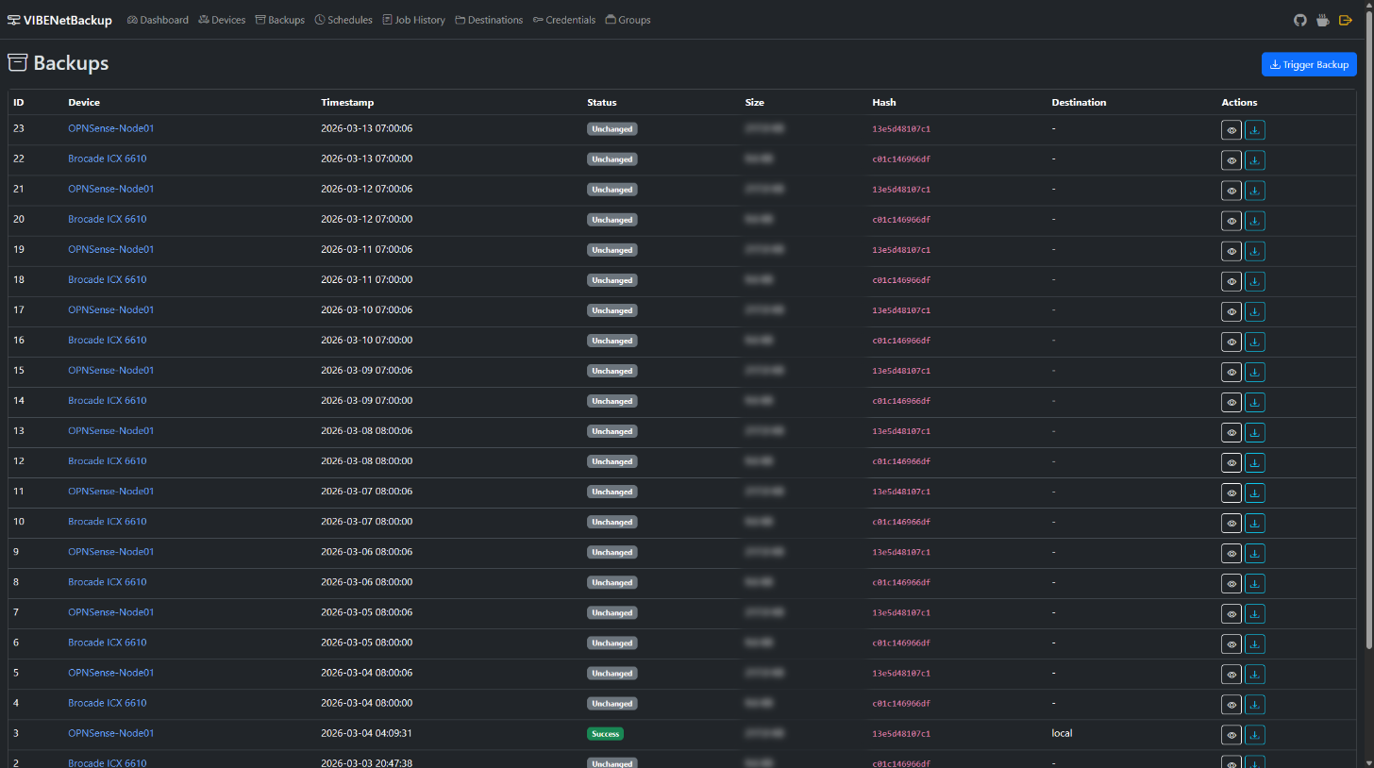Screen dimensions: 1374x768
Task: Open Brocade ICX 6610 link in row 22
Action: click(108, 159)
